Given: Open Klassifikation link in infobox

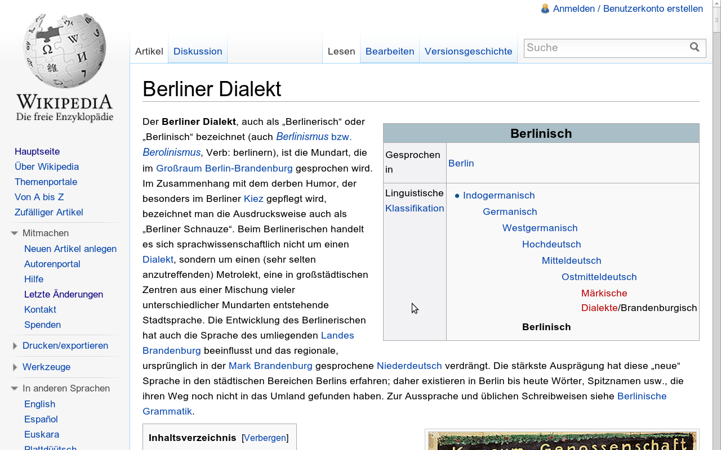Looking at the screenshot, I should coord(415,208).
